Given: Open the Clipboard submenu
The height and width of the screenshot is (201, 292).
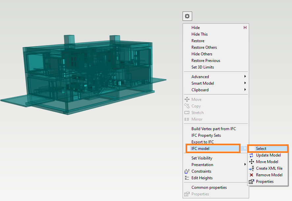Looking at the screenshot, I should pyautogui.click(x=200, y=90).
